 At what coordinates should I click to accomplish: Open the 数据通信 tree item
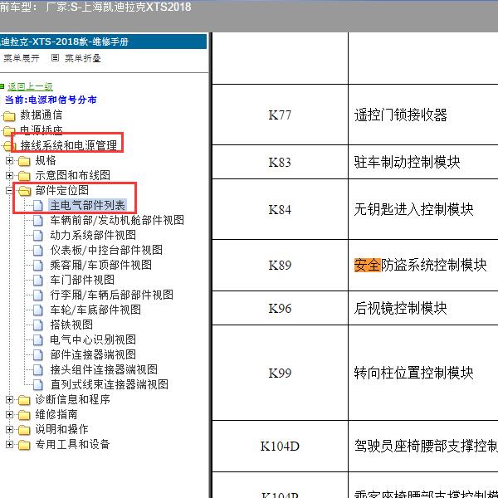pyautogui.click(x=41, y=115)
